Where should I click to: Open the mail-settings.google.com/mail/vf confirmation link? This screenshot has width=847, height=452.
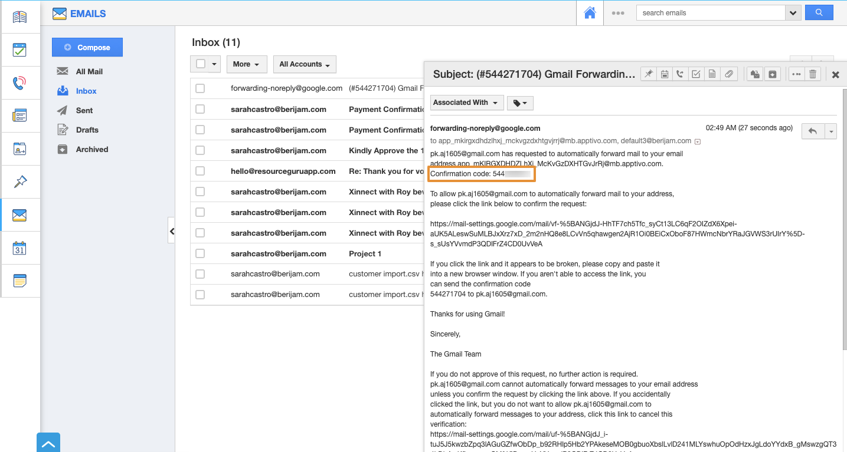pos(617,233)
